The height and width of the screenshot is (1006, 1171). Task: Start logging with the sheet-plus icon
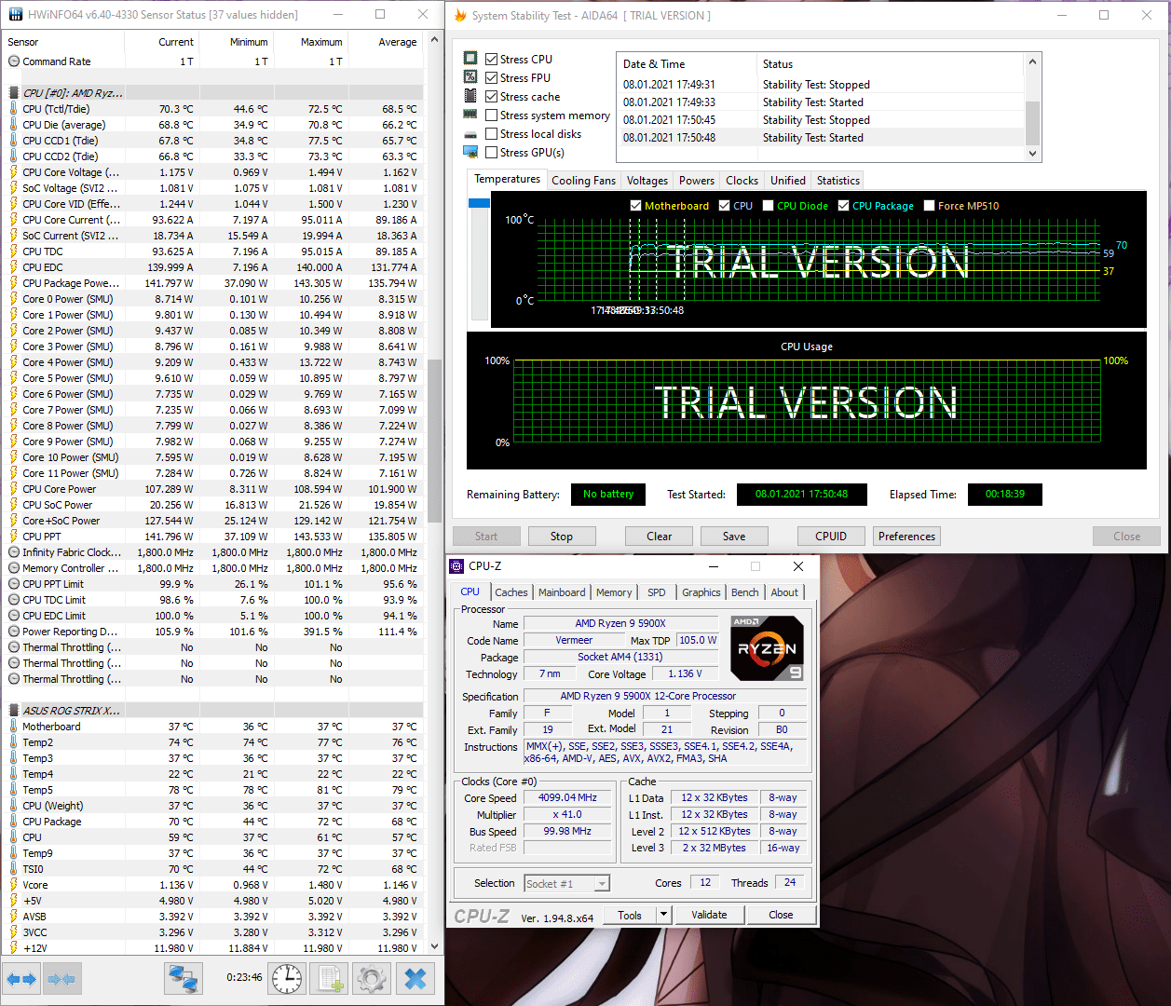331,979
